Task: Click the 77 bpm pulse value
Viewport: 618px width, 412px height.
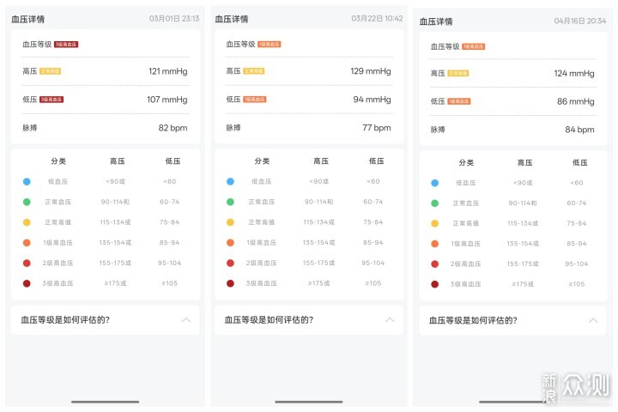Action: 377,128
